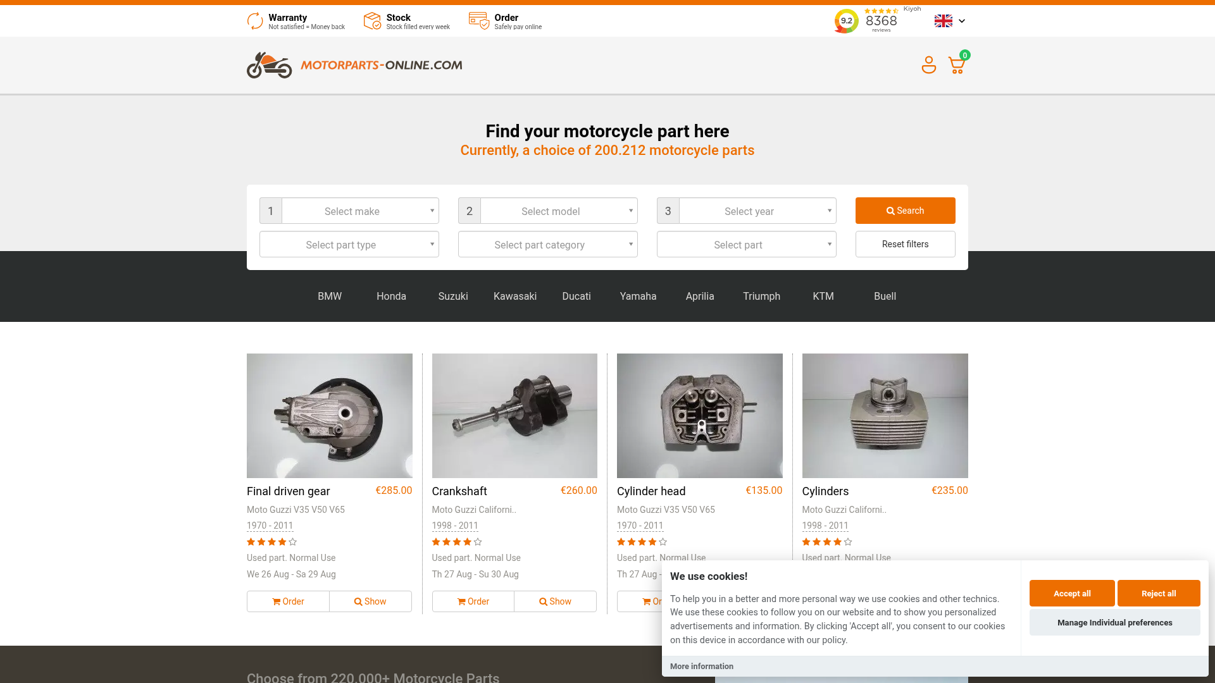Click the Kiyoh 9.2 rating badge
Screen dimensions: 1215x683
pyautogui.click(x=846, y=21)
